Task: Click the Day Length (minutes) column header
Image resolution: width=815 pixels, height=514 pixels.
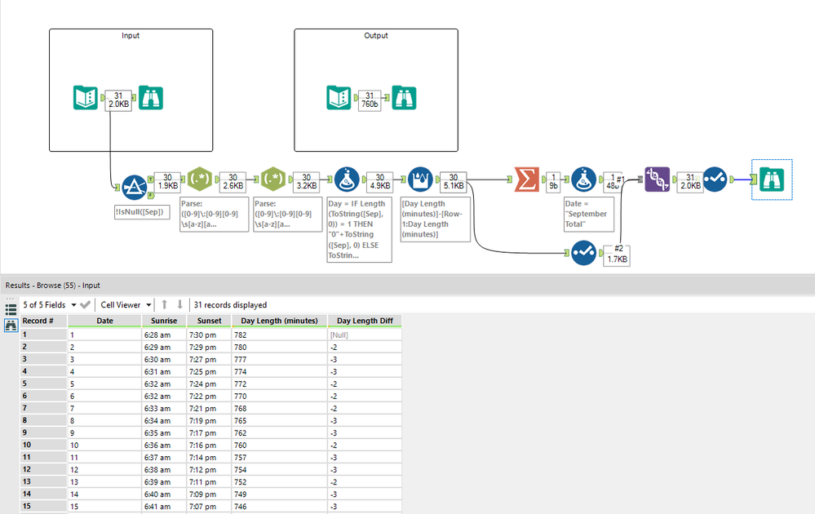Action: tap(279, 321)
